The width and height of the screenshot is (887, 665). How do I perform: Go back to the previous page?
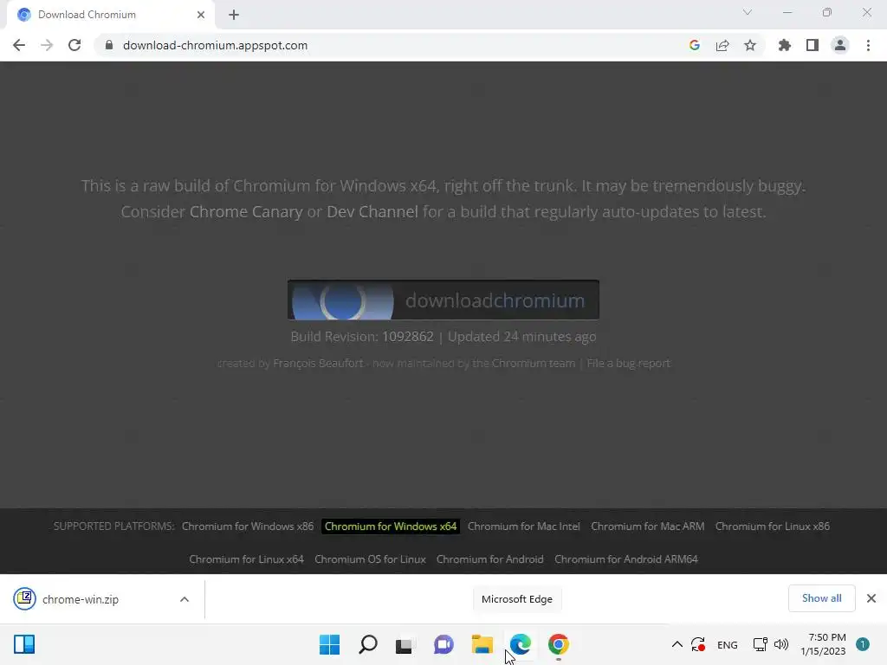(x=19, y=45)
